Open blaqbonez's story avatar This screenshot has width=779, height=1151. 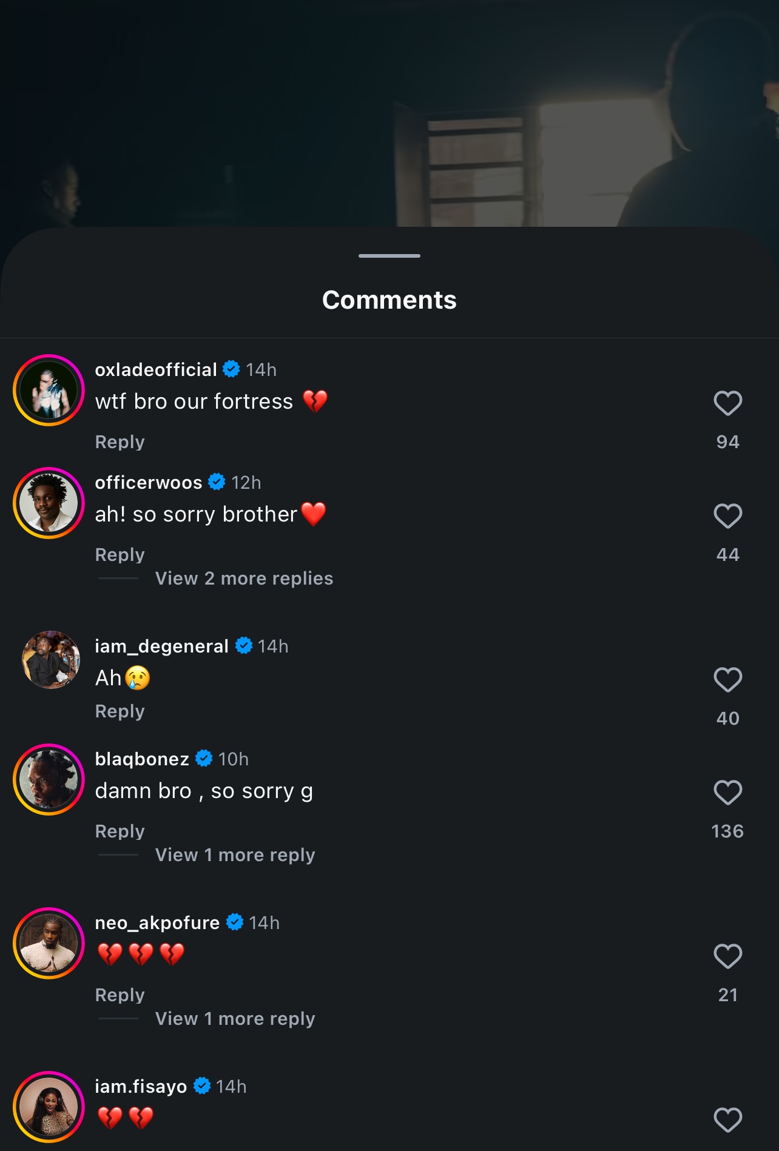[49, 780]
